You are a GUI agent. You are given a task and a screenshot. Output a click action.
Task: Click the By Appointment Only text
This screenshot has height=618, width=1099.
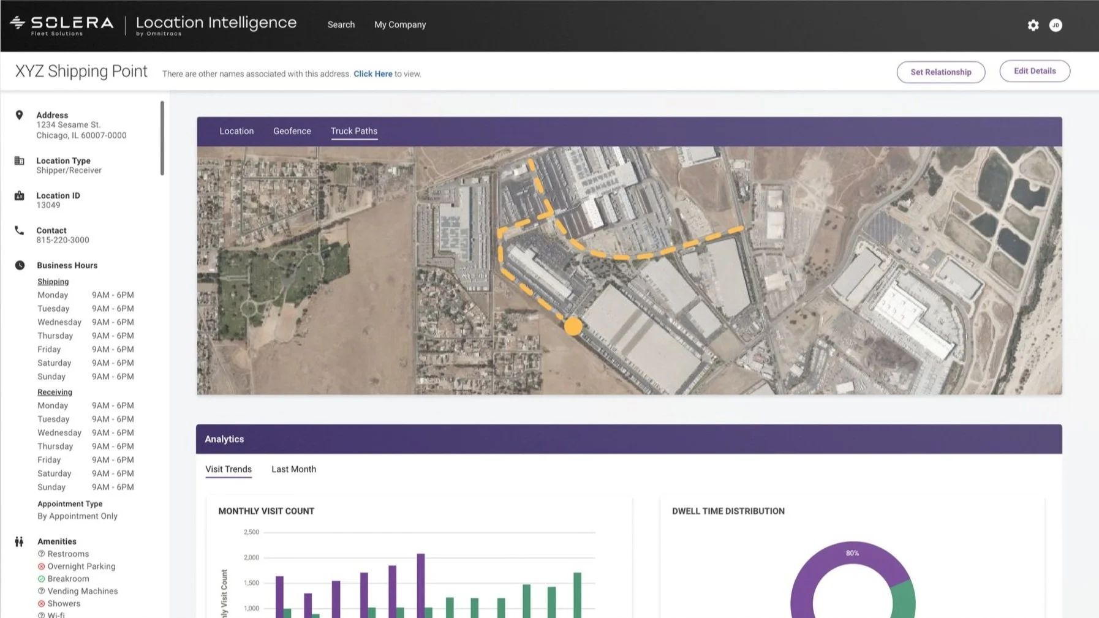point(78,516)
